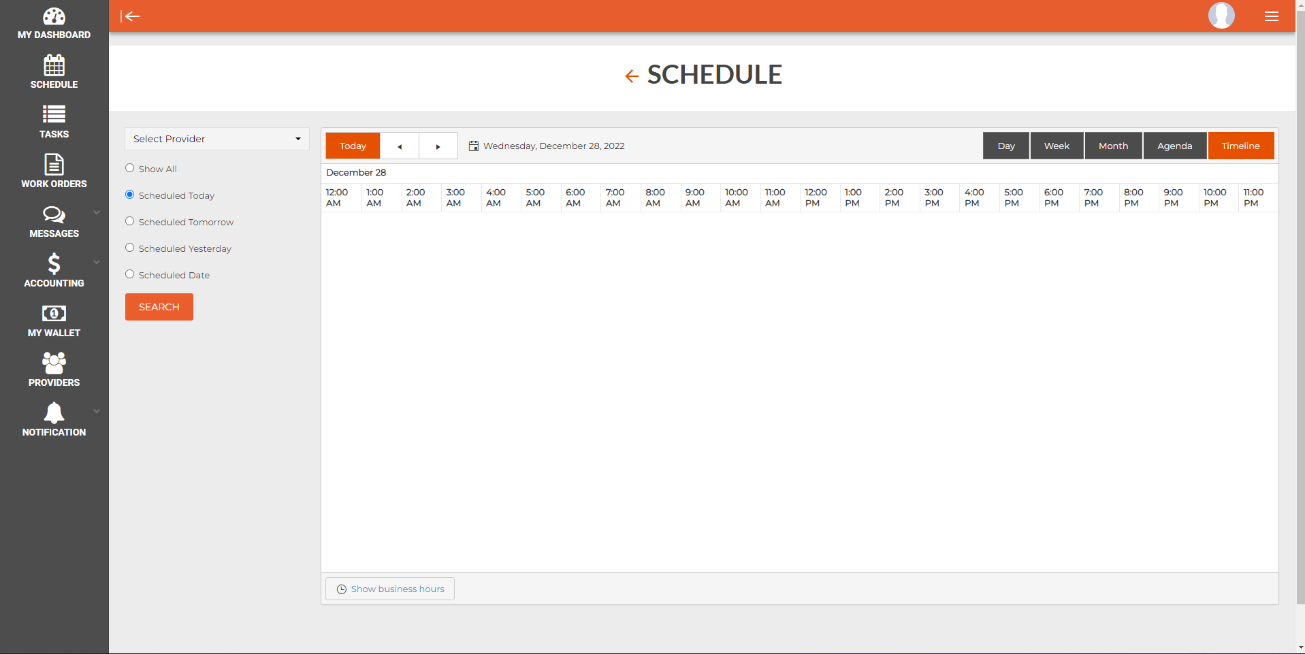Open My Dashboard from the sidebar
1305x654 pixels.
click(x=54, y=24)
